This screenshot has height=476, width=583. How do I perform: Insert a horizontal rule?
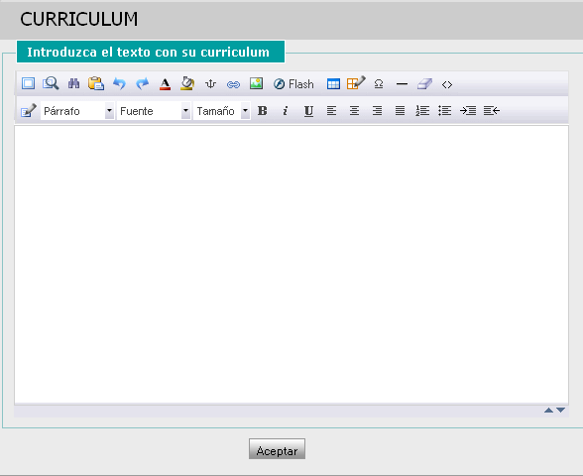(402, 84)
